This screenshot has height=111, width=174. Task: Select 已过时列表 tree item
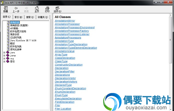[16, 37]
